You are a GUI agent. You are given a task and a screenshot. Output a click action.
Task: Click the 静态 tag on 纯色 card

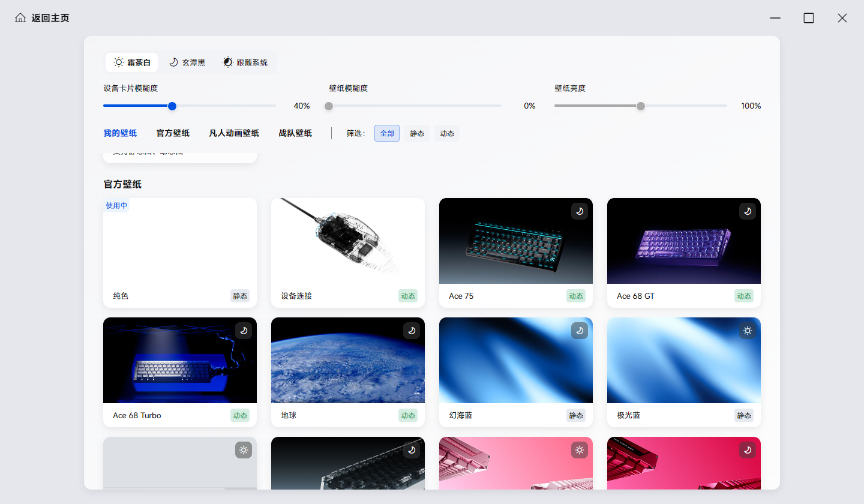pos(240,296)
